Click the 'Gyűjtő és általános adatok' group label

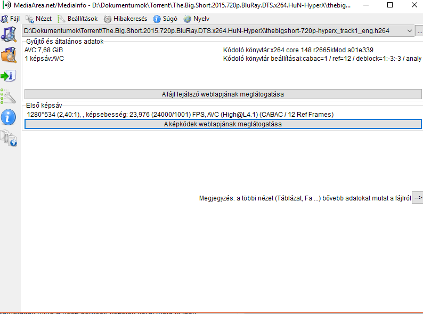click(x=65, y=42)
